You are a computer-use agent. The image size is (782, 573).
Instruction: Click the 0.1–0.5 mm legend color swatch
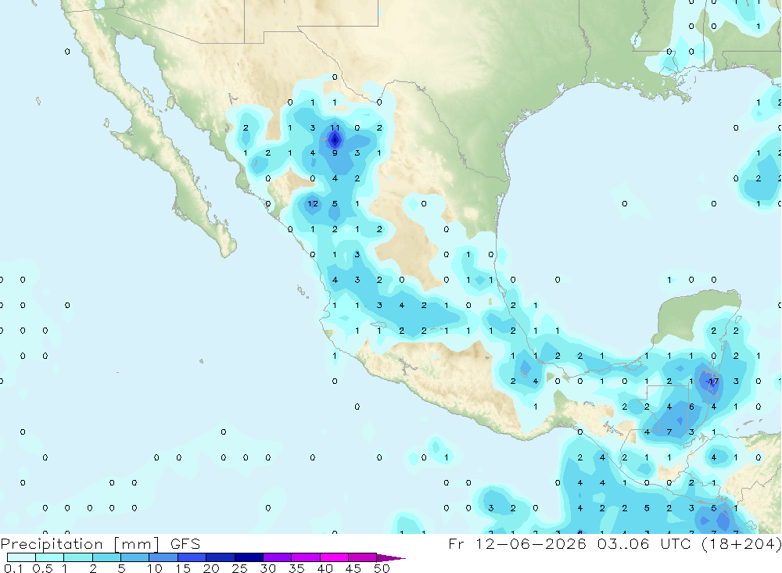point(21,557)
